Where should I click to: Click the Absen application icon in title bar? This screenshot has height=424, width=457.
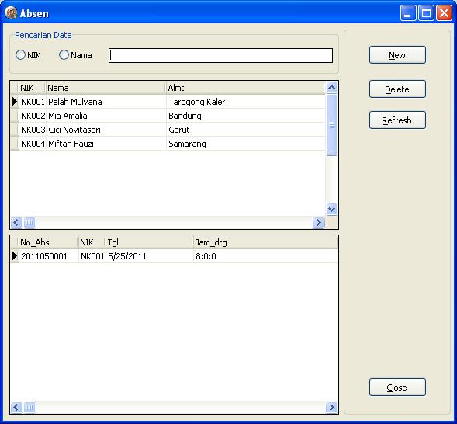pyautogui.click(x=11, y=13)
